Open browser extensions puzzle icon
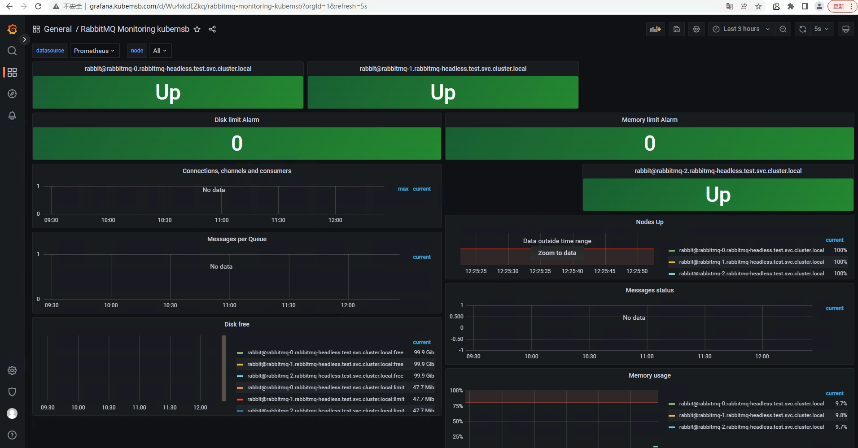 click(791, 6)
